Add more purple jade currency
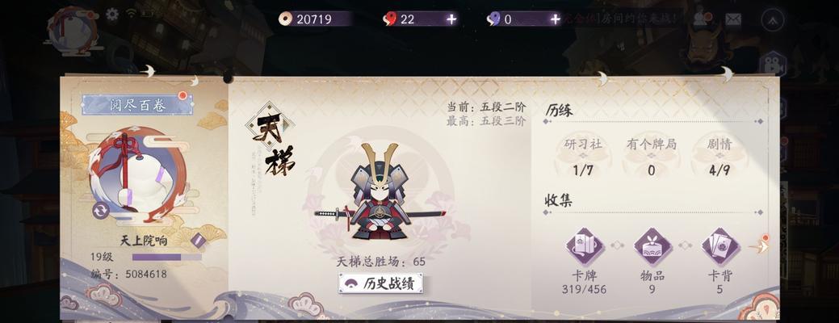This screenshot has width=839, height=323. tap(555, 19)
